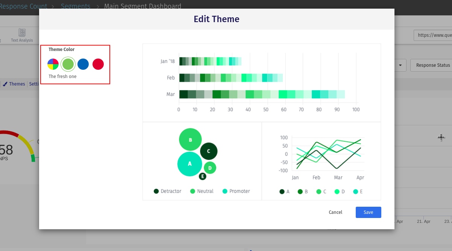
Task: Select the red theme color
Action: coord(98,64)
